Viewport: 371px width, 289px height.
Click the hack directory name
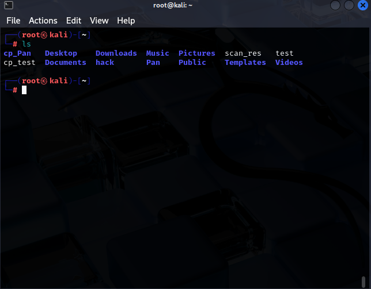click(105, 63)
